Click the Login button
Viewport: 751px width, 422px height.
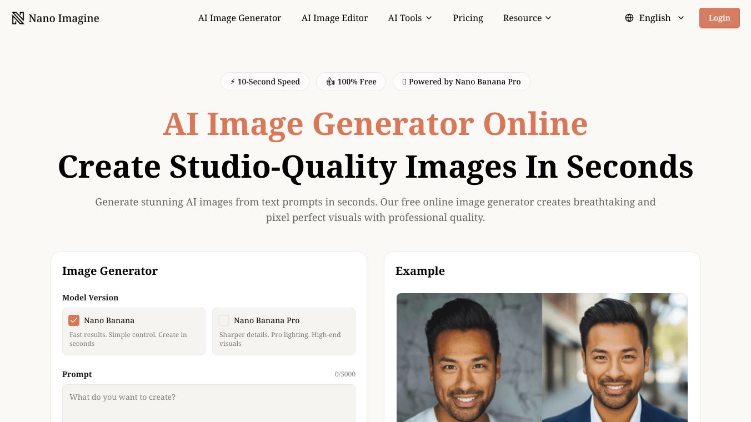pyautogui.click(x=719, y=18)
